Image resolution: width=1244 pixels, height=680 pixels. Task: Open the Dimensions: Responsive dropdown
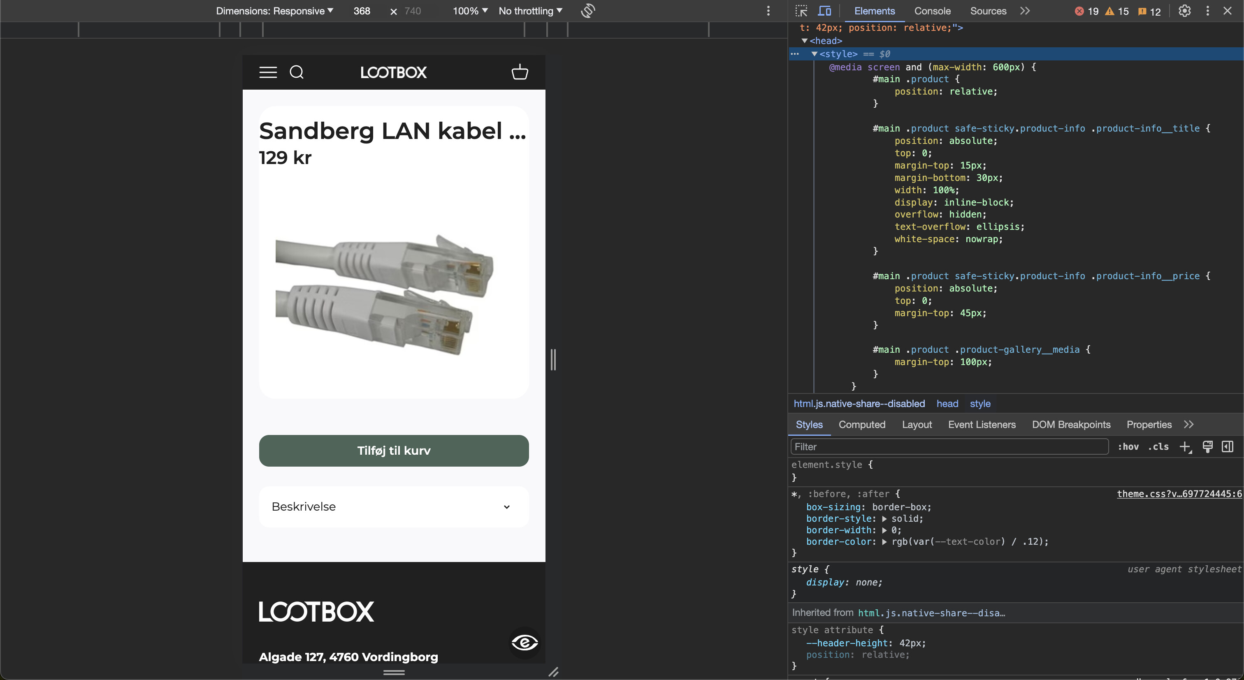point(274,11)
